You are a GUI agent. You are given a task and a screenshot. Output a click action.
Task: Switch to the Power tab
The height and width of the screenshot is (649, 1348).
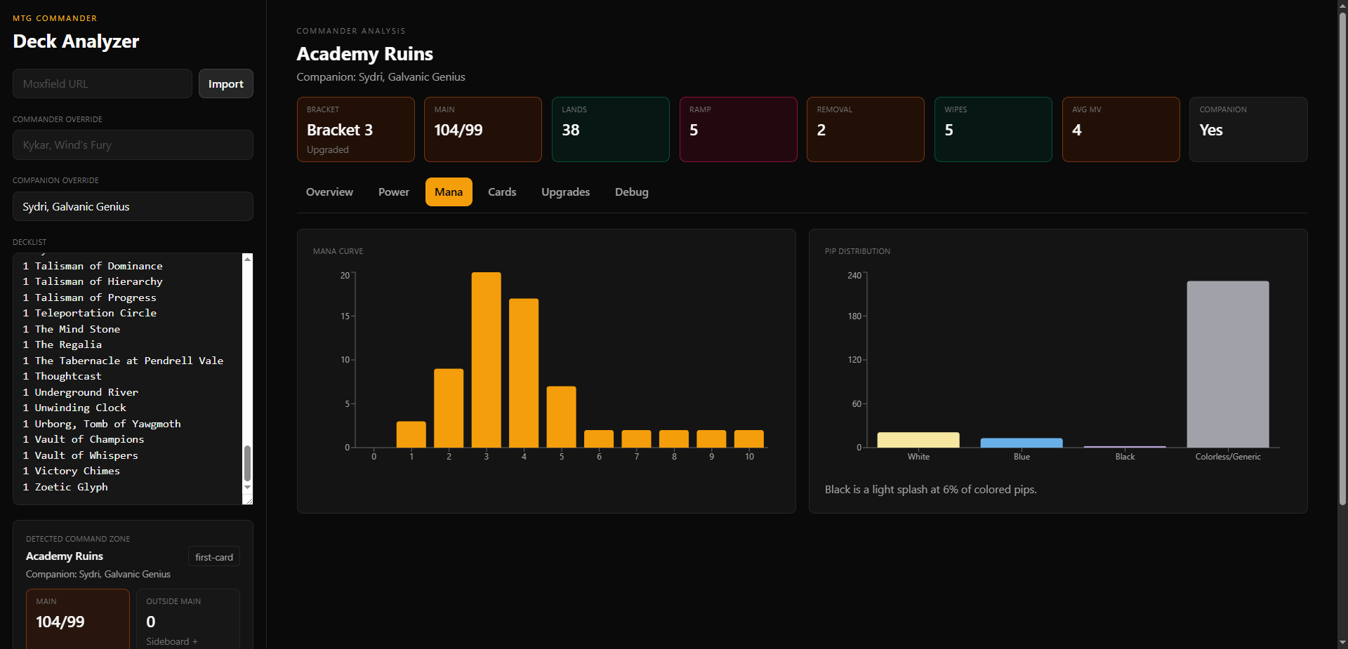394,192
